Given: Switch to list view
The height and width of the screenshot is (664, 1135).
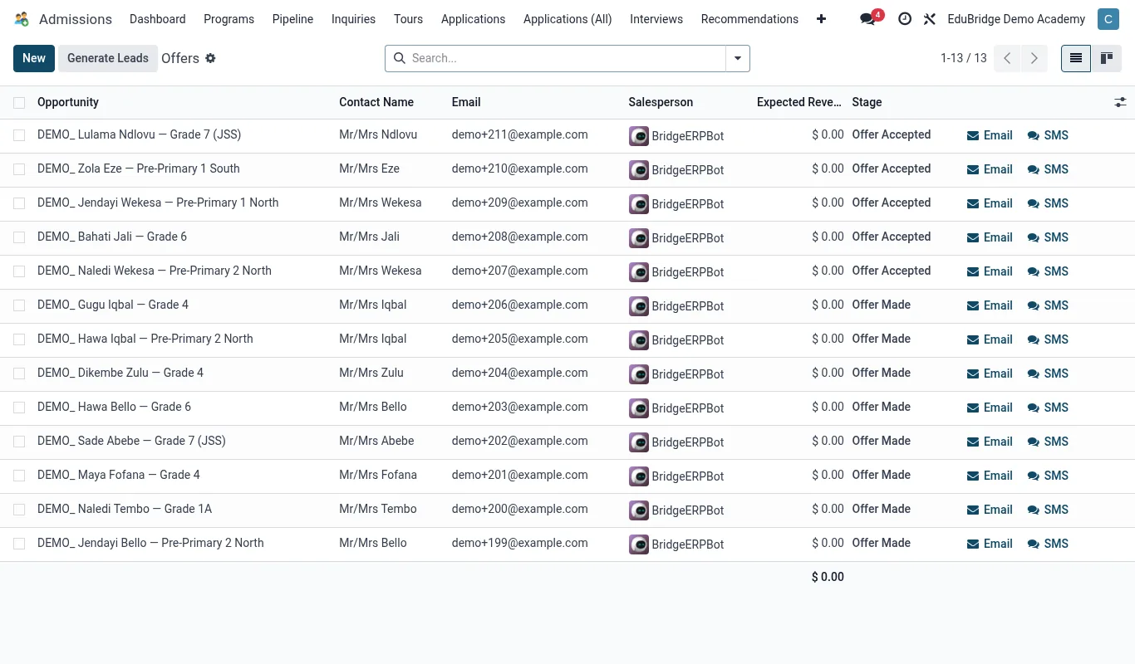Looking at the screenshot, I should (1076, 58).
